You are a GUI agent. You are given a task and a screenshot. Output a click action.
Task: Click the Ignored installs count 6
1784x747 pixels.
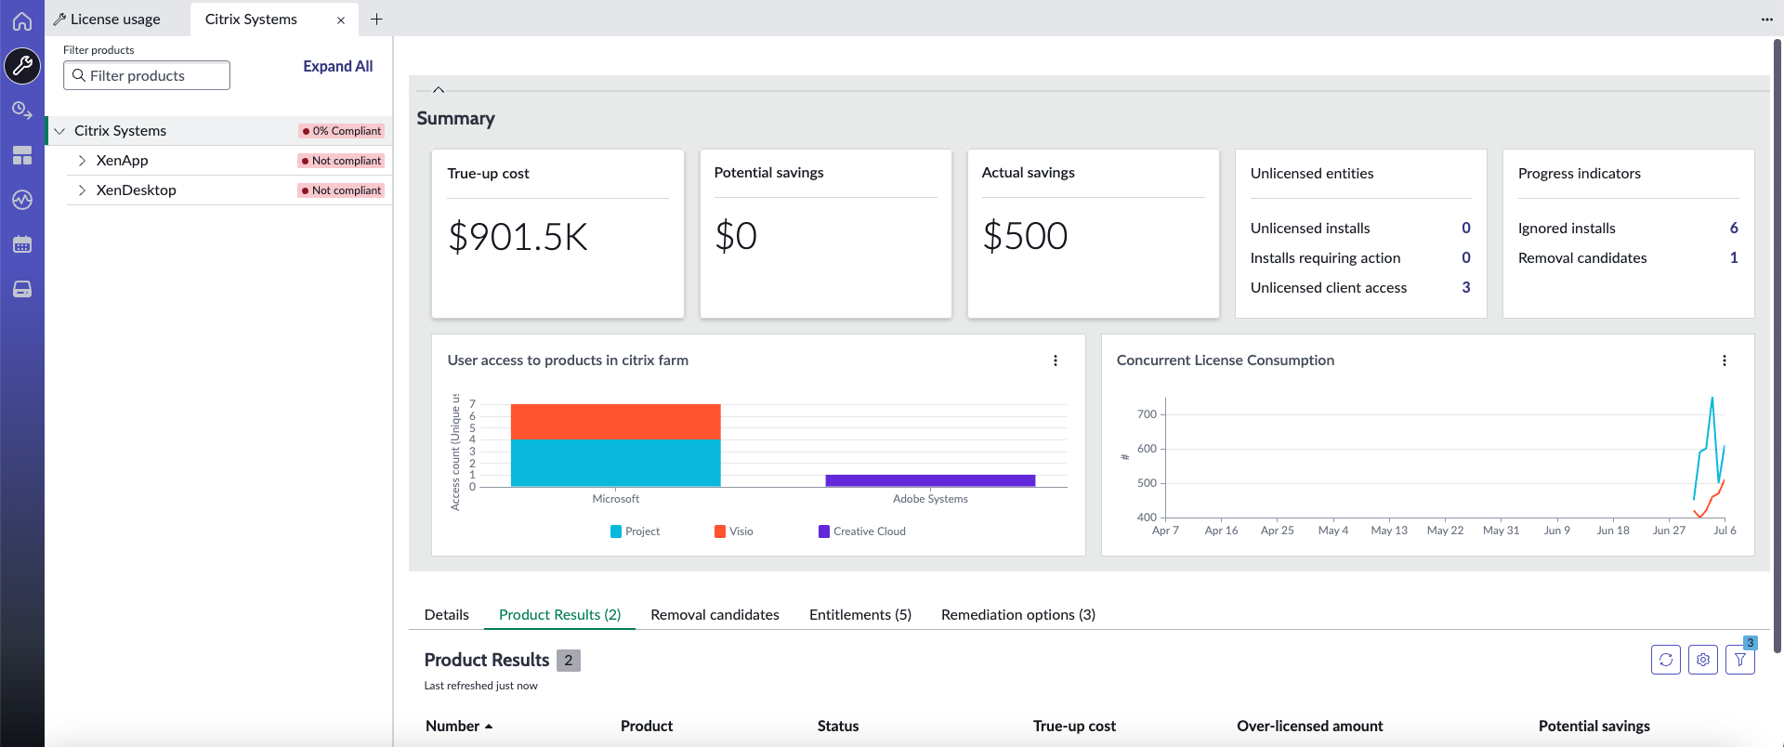pos(1734,228)
